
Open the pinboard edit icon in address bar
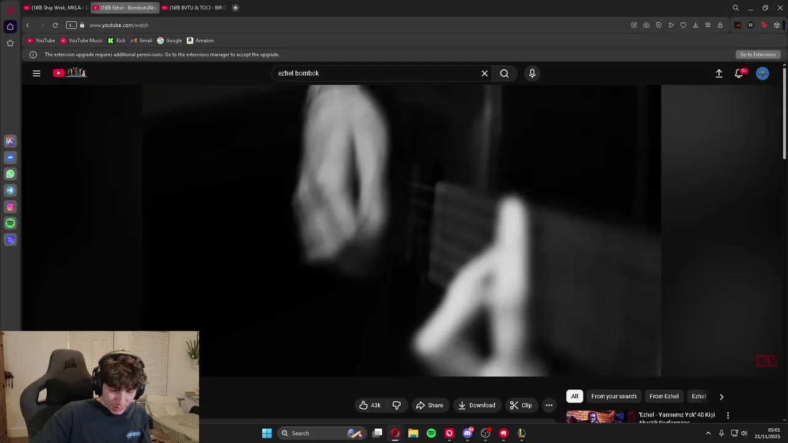[x=634, y=25]
